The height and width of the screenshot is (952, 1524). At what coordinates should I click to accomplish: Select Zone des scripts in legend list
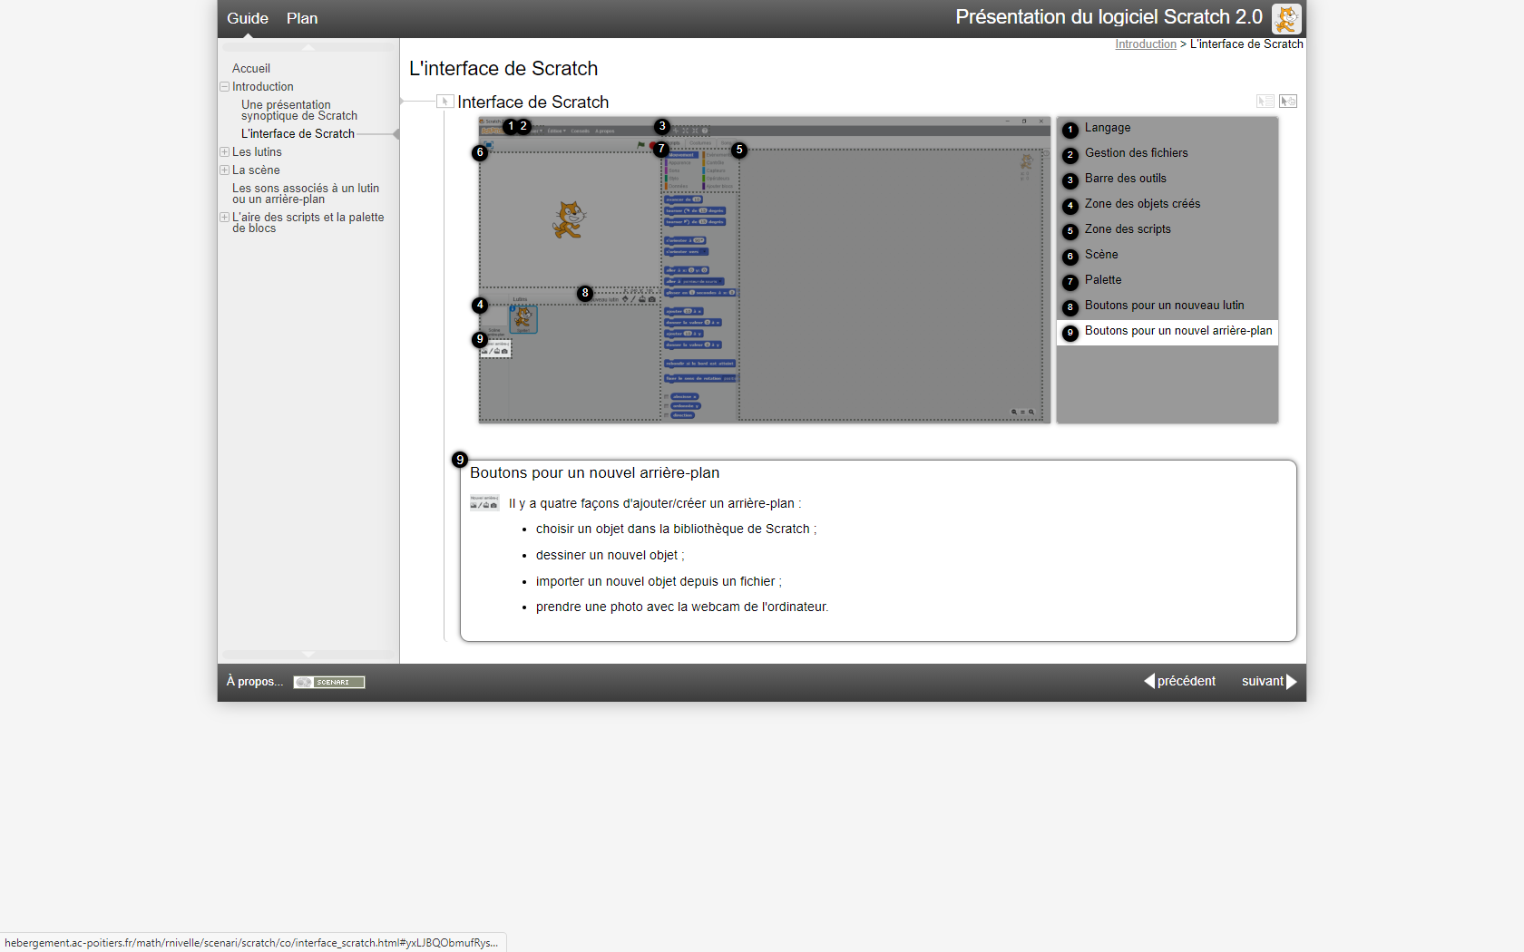point(1128,229)
